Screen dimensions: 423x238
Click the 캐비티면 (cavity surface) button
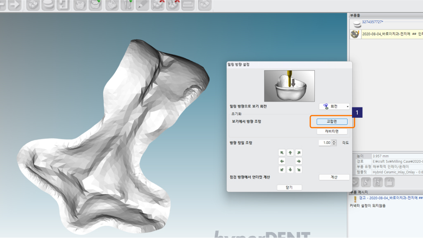[x=332, y=131]
